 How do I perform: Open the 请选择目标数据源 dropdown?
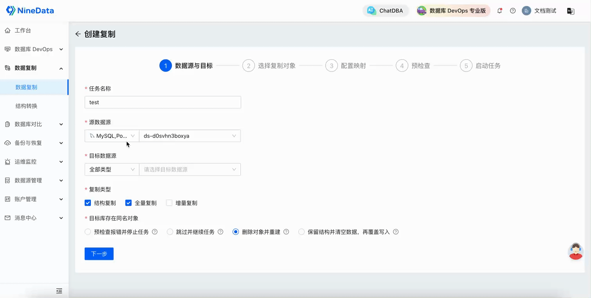coord(190,169)
